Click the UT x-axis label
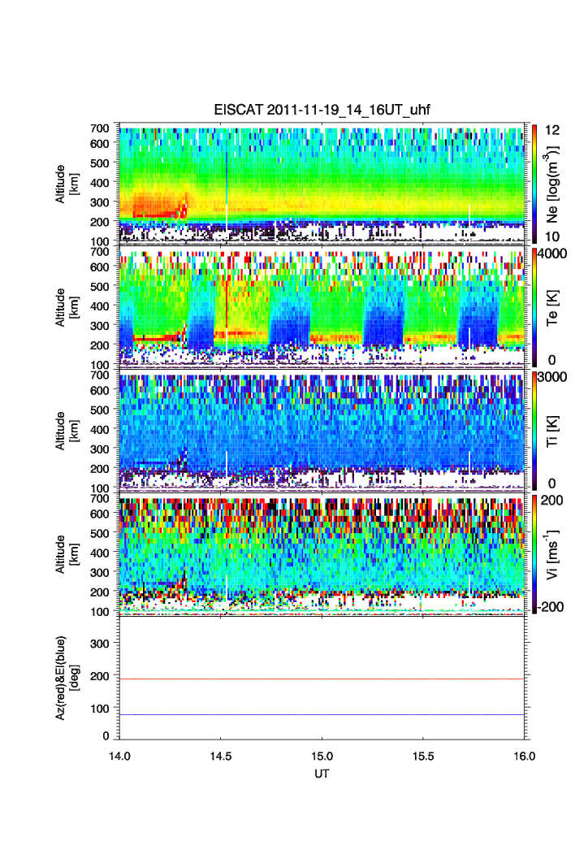The width and height of the screenshot is (575, 863). [322, 774]
